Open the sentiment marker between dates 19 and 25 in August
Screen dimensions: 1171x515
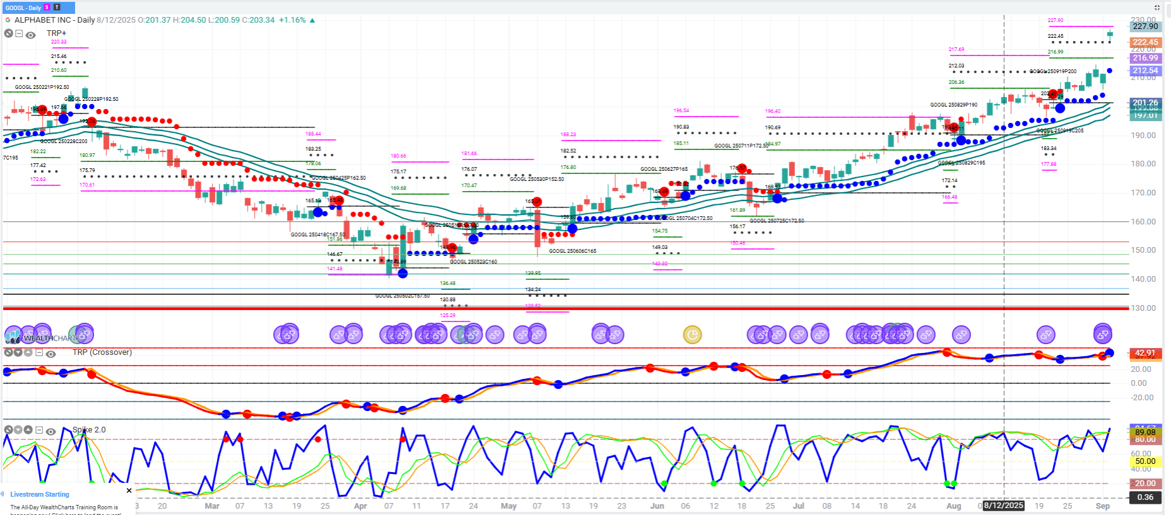click(x=1045, y=335)
